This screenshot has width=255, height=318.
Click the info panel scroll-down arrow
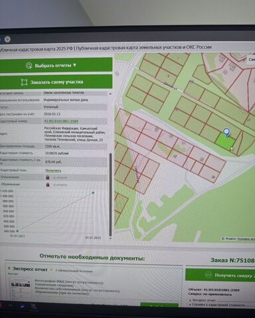110,238
